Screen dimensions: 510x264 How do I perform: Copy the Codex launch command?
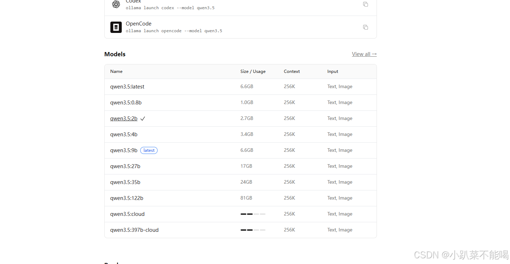(x=366, y=4)
